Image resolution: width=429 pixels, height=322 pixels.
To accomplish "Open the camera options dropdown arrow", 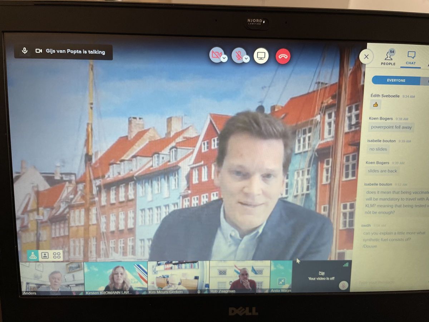I will (224, 59).
